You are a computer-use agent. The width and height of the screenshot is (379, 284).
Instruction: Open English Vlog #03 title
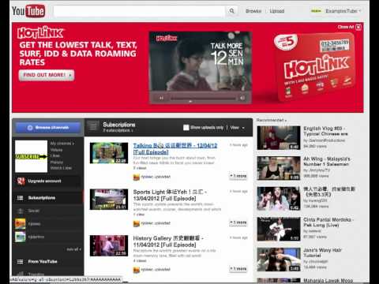(325, 131)
